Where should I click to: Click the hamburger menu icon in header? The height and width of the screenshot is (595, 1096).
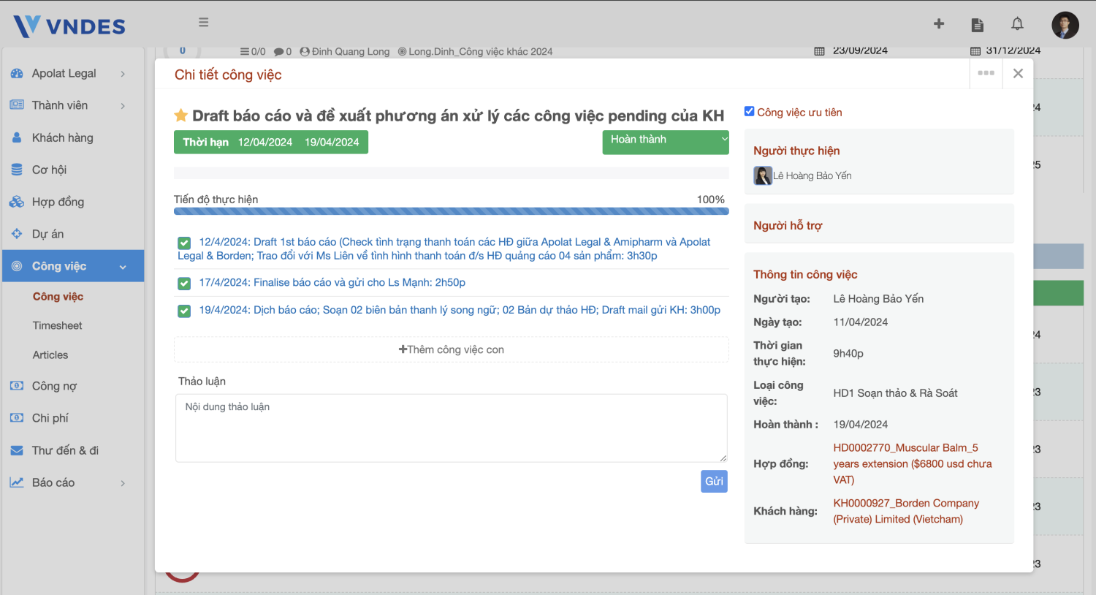click(204, 23)
